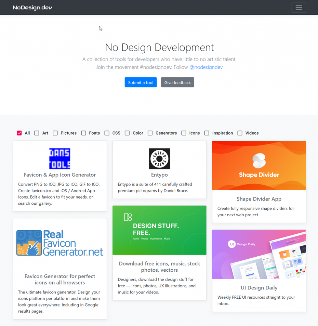Open the UI Design Daily preview image

(x=259, y=254)
